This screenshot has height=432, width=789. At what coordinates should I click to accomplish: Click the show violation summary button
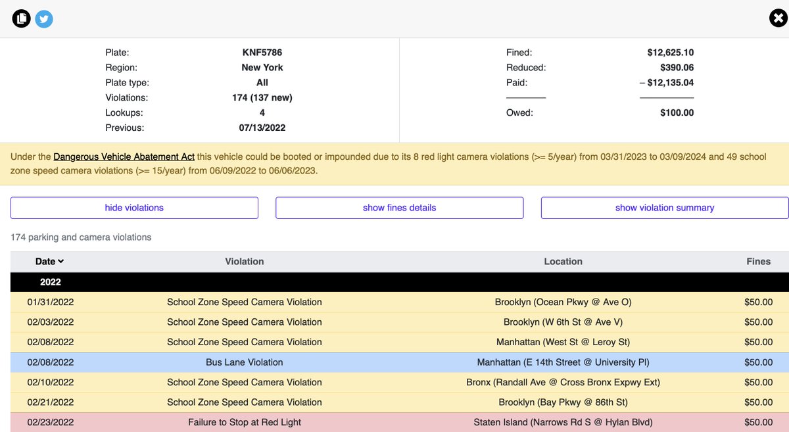click(665, 208)
